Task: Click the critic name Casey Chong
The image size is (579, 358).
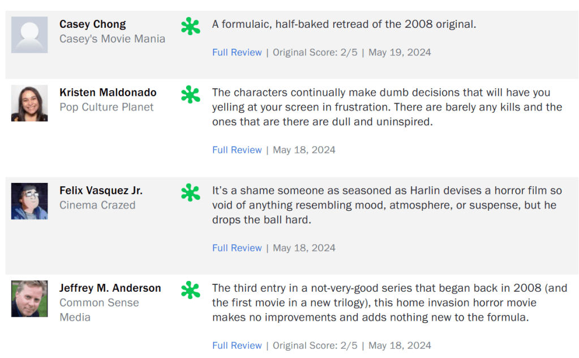Action: click(x=93, y=24)
